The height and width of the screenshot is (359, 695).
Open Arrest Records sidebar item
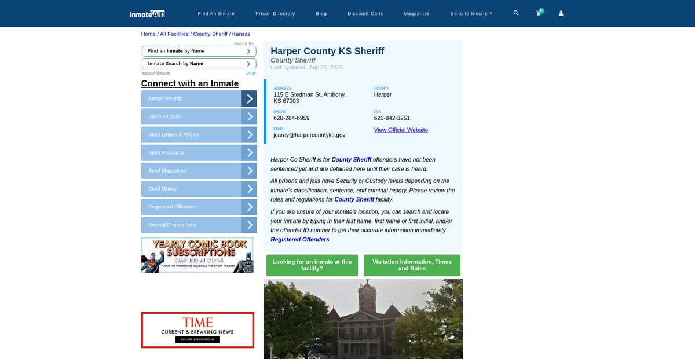(x=191, y=98)
